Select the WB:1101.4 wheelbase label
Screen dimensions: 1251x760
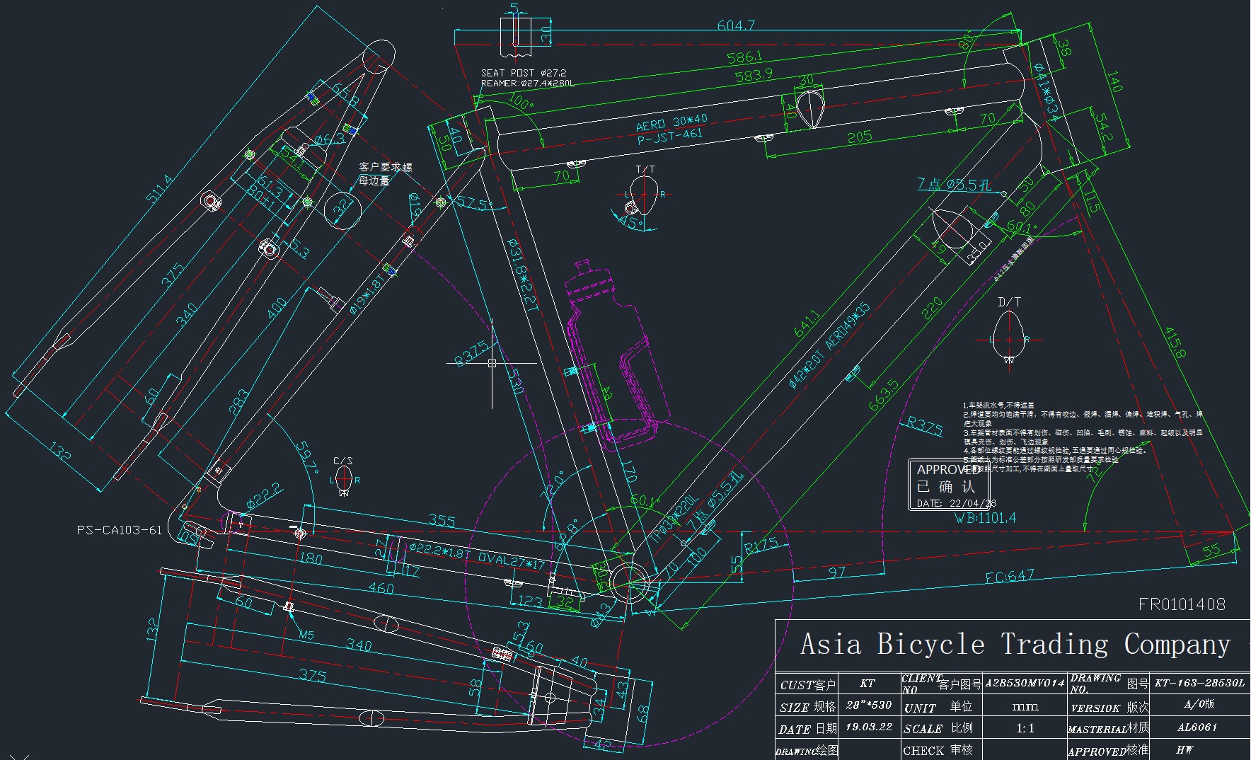click(x=984, y=518)
